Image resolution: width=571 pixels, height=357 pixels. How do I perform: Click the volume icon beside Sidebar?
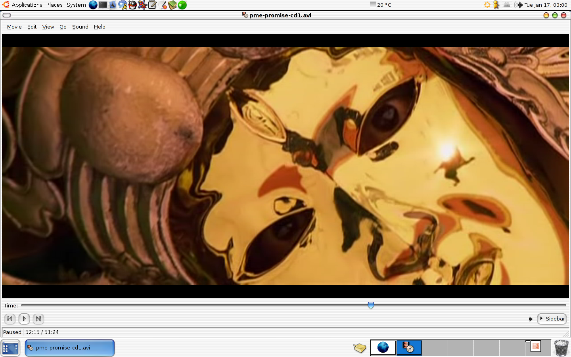point(531,319)
